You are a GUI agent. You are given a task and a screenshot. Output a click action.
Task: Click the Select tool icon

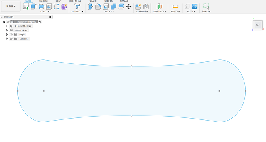coord(206,7)
